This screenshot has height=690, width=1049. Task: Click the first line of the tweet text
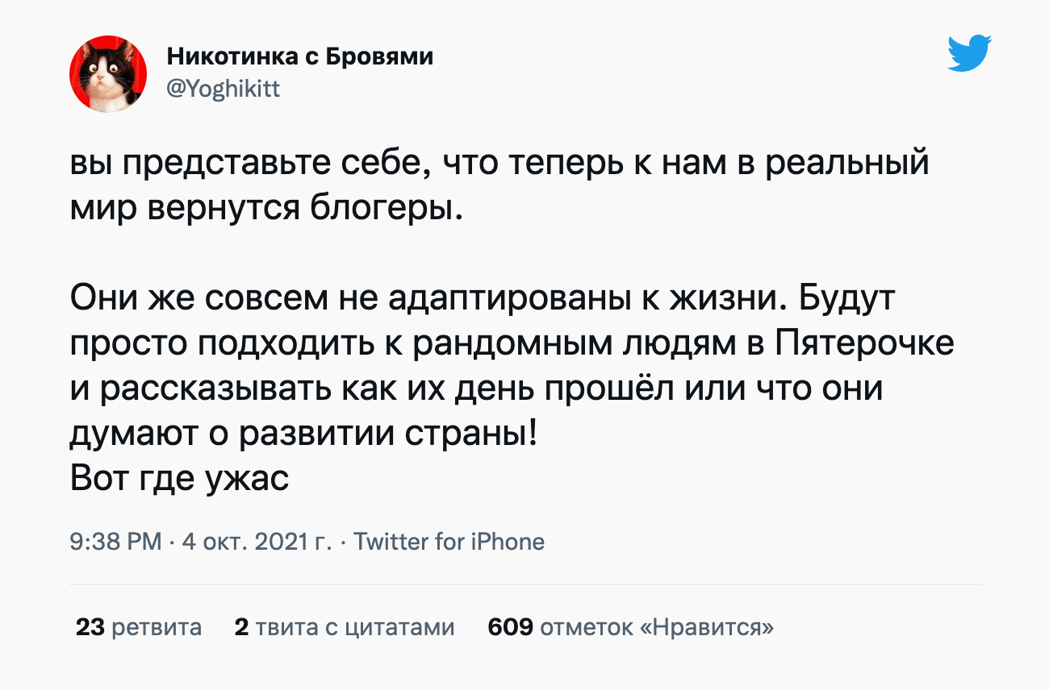[x=499, y=164]
